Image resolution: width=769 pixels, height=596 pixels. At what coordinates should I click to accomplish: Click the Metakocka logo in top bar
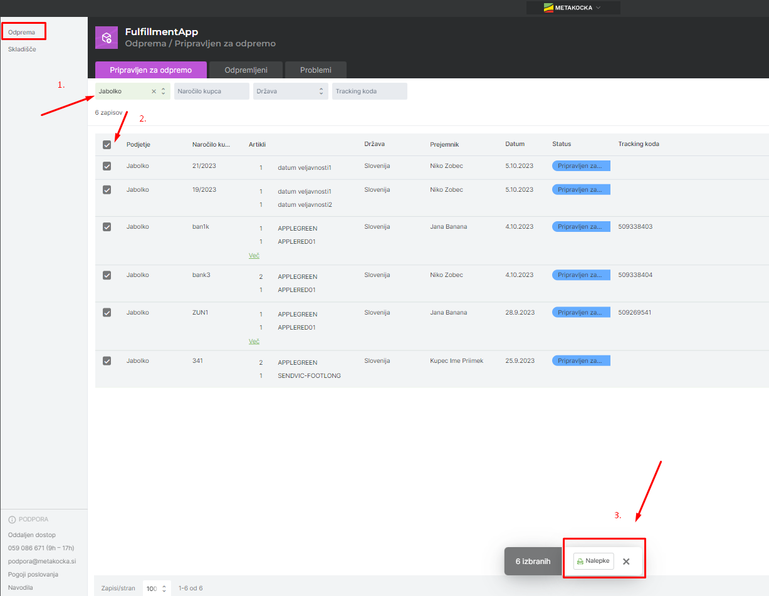point(548,8)
